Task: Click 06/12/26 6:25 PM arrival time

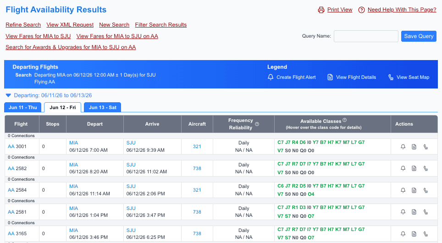Action: (x=145, y=237)
